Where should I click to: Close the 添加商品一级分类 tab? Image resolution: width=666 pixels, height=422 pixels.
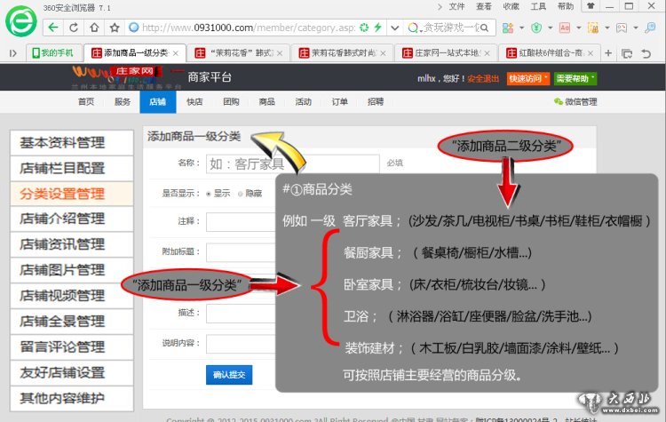click(x=177, y=52)
